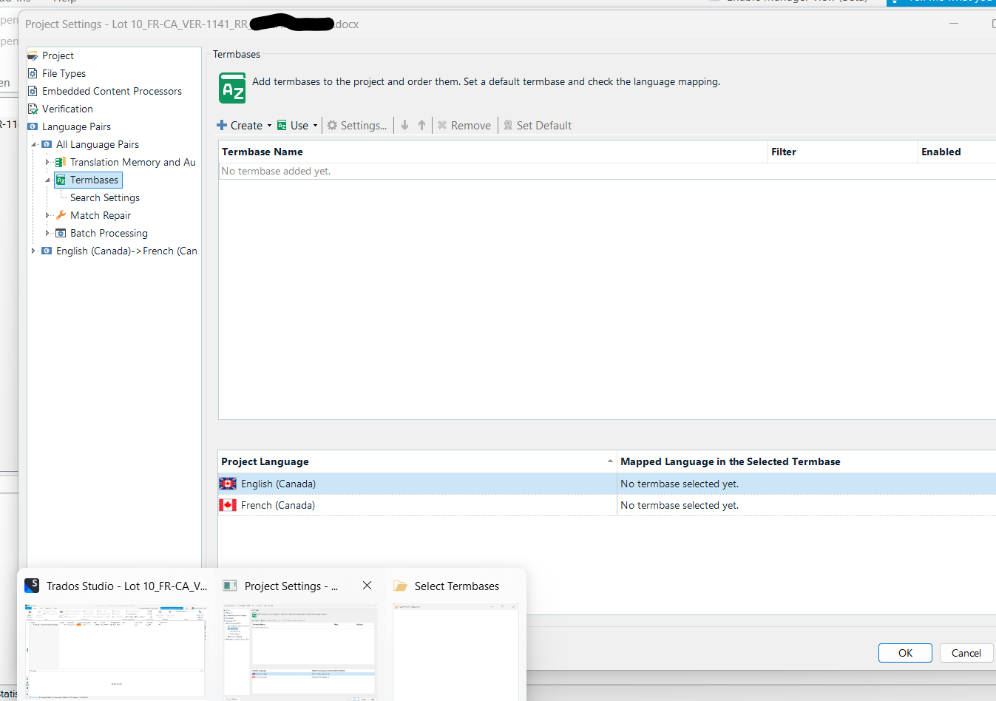This screenshot has height=701, width=996.
Task: Click the Settings... toolbar label
Action: pyautogui.click(x=364, y=126)
